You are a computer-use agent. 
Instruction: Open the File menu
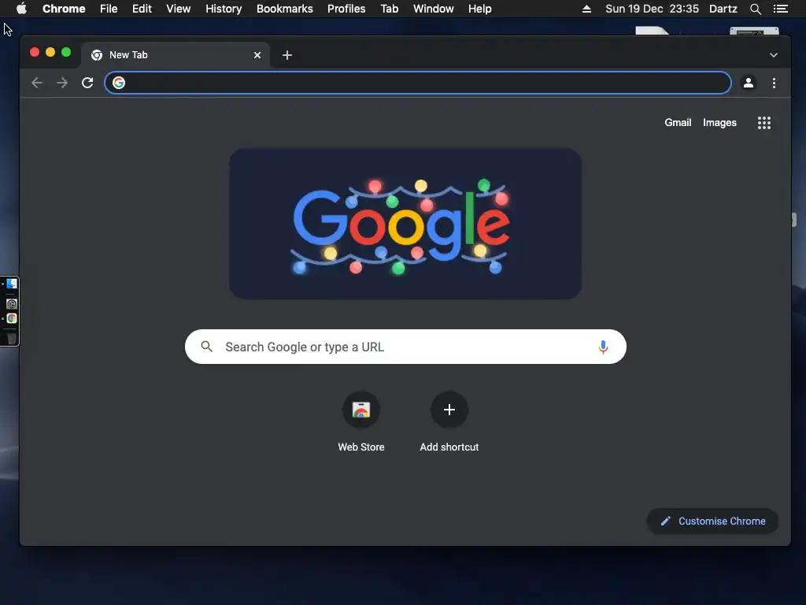click(x=109, y=9)
